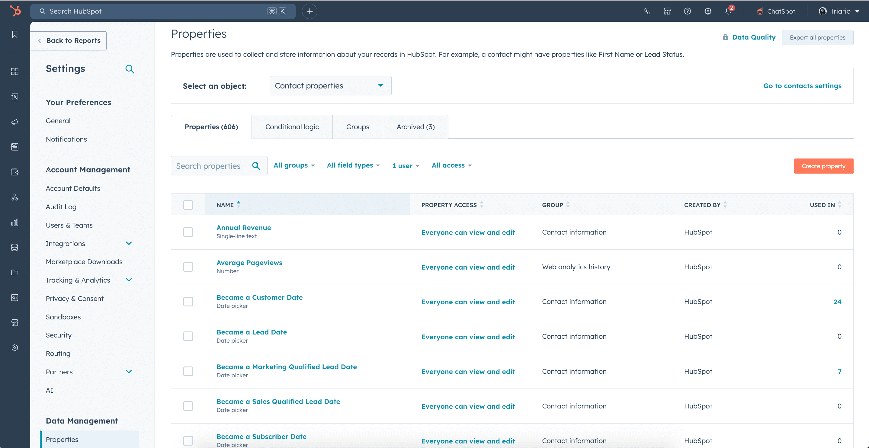The image size is (869, 448).
Task: Open CRM contacts icon in left rail
Action: pos(15,97)
